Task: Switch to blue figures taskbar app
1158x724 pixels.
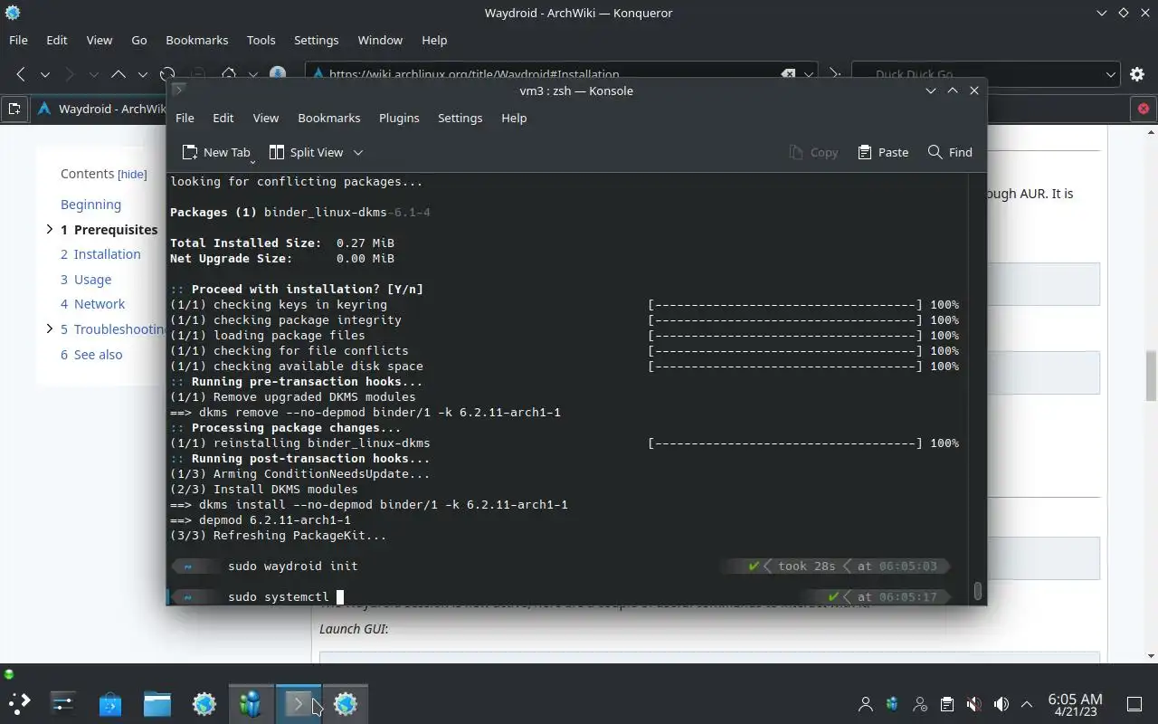Action: click(x=251, y=703)
